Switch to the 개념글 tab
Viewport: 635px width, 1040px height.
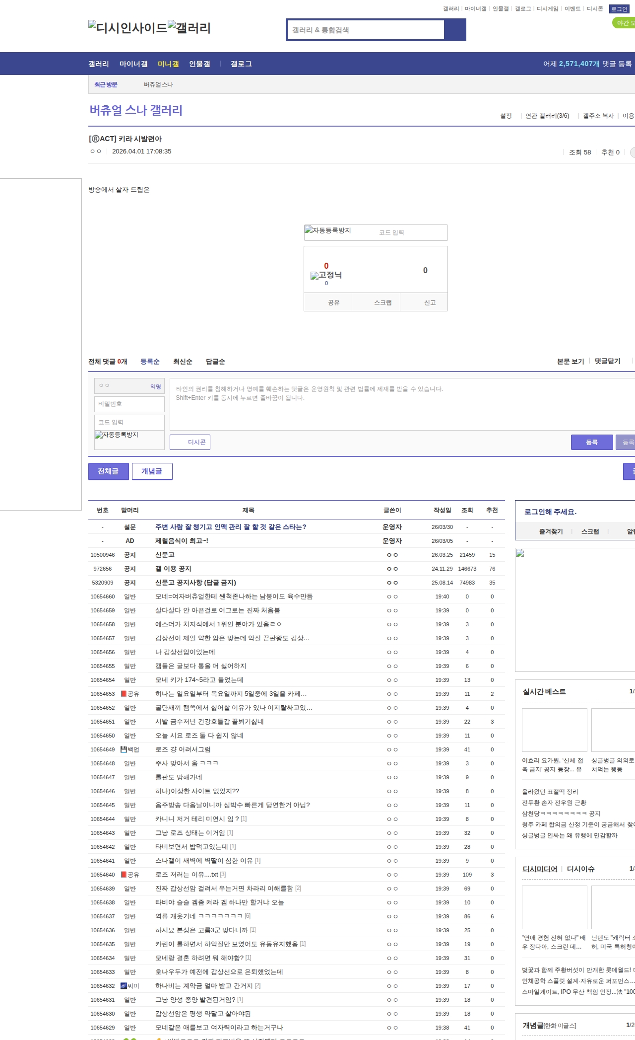tap(152, 471)
